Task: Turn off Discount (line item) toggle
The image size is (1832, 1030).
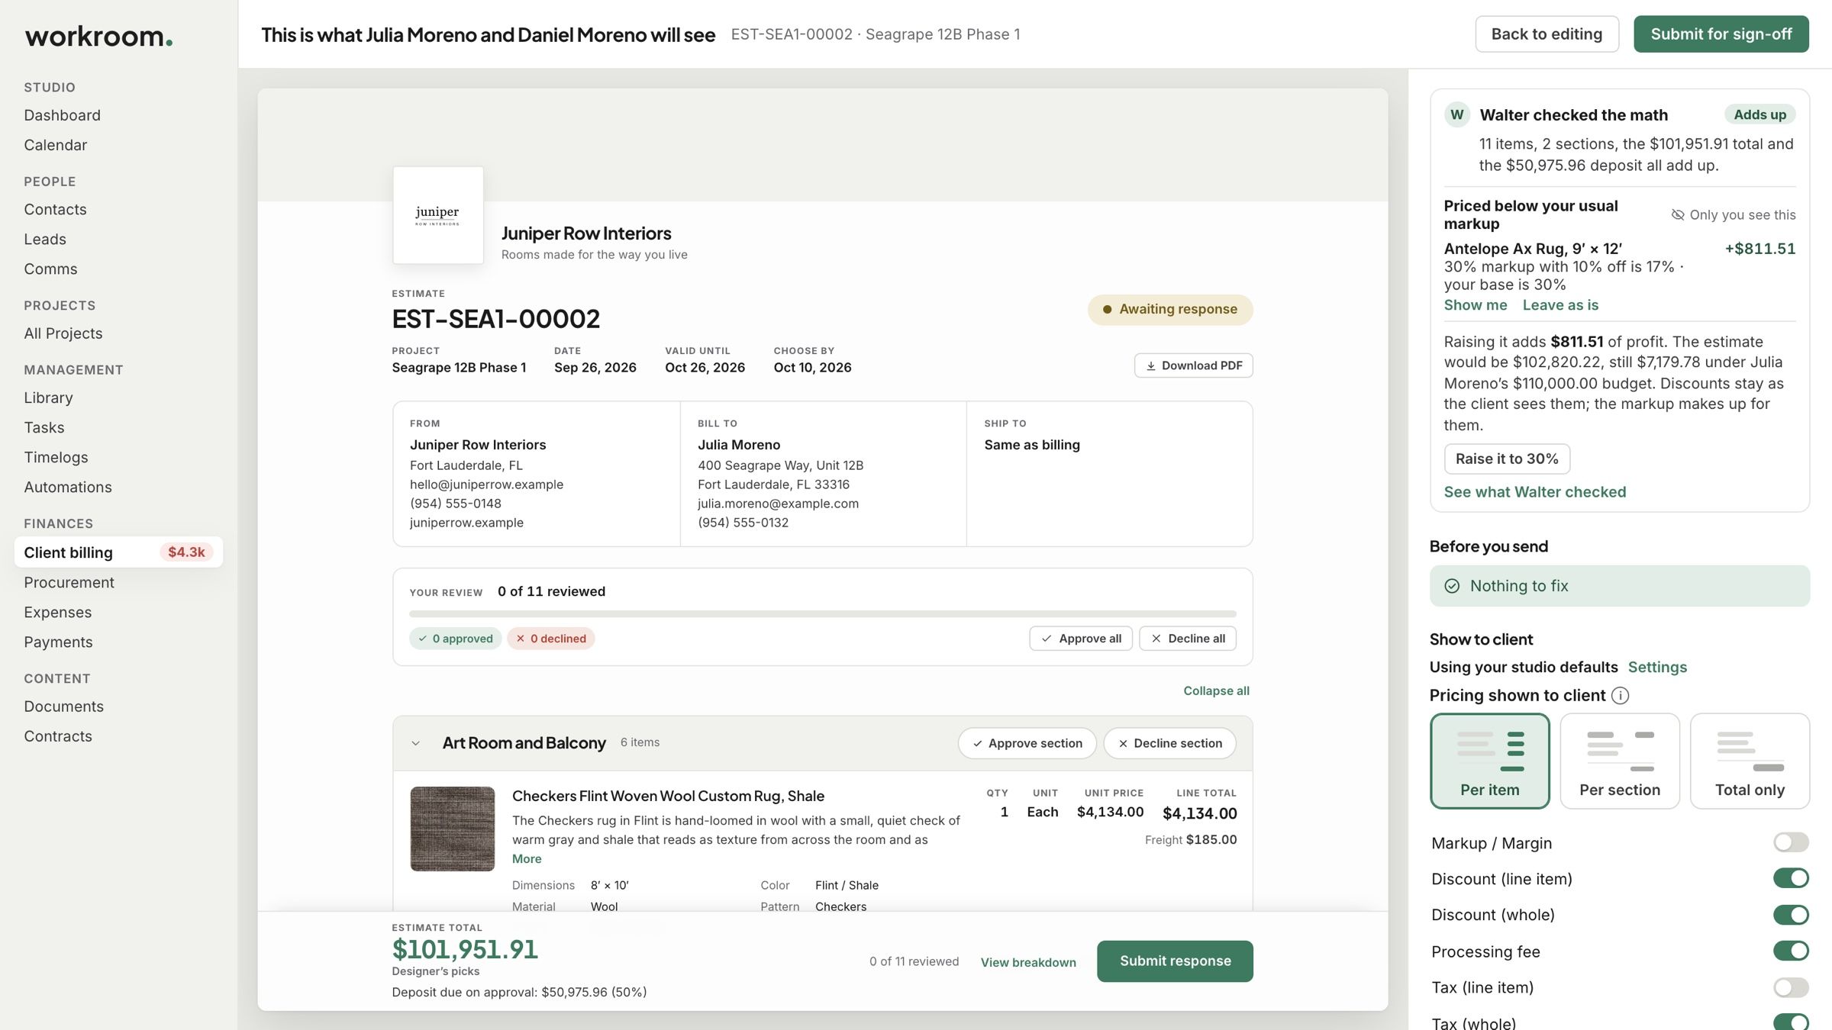Action: tap(1791, 878)
